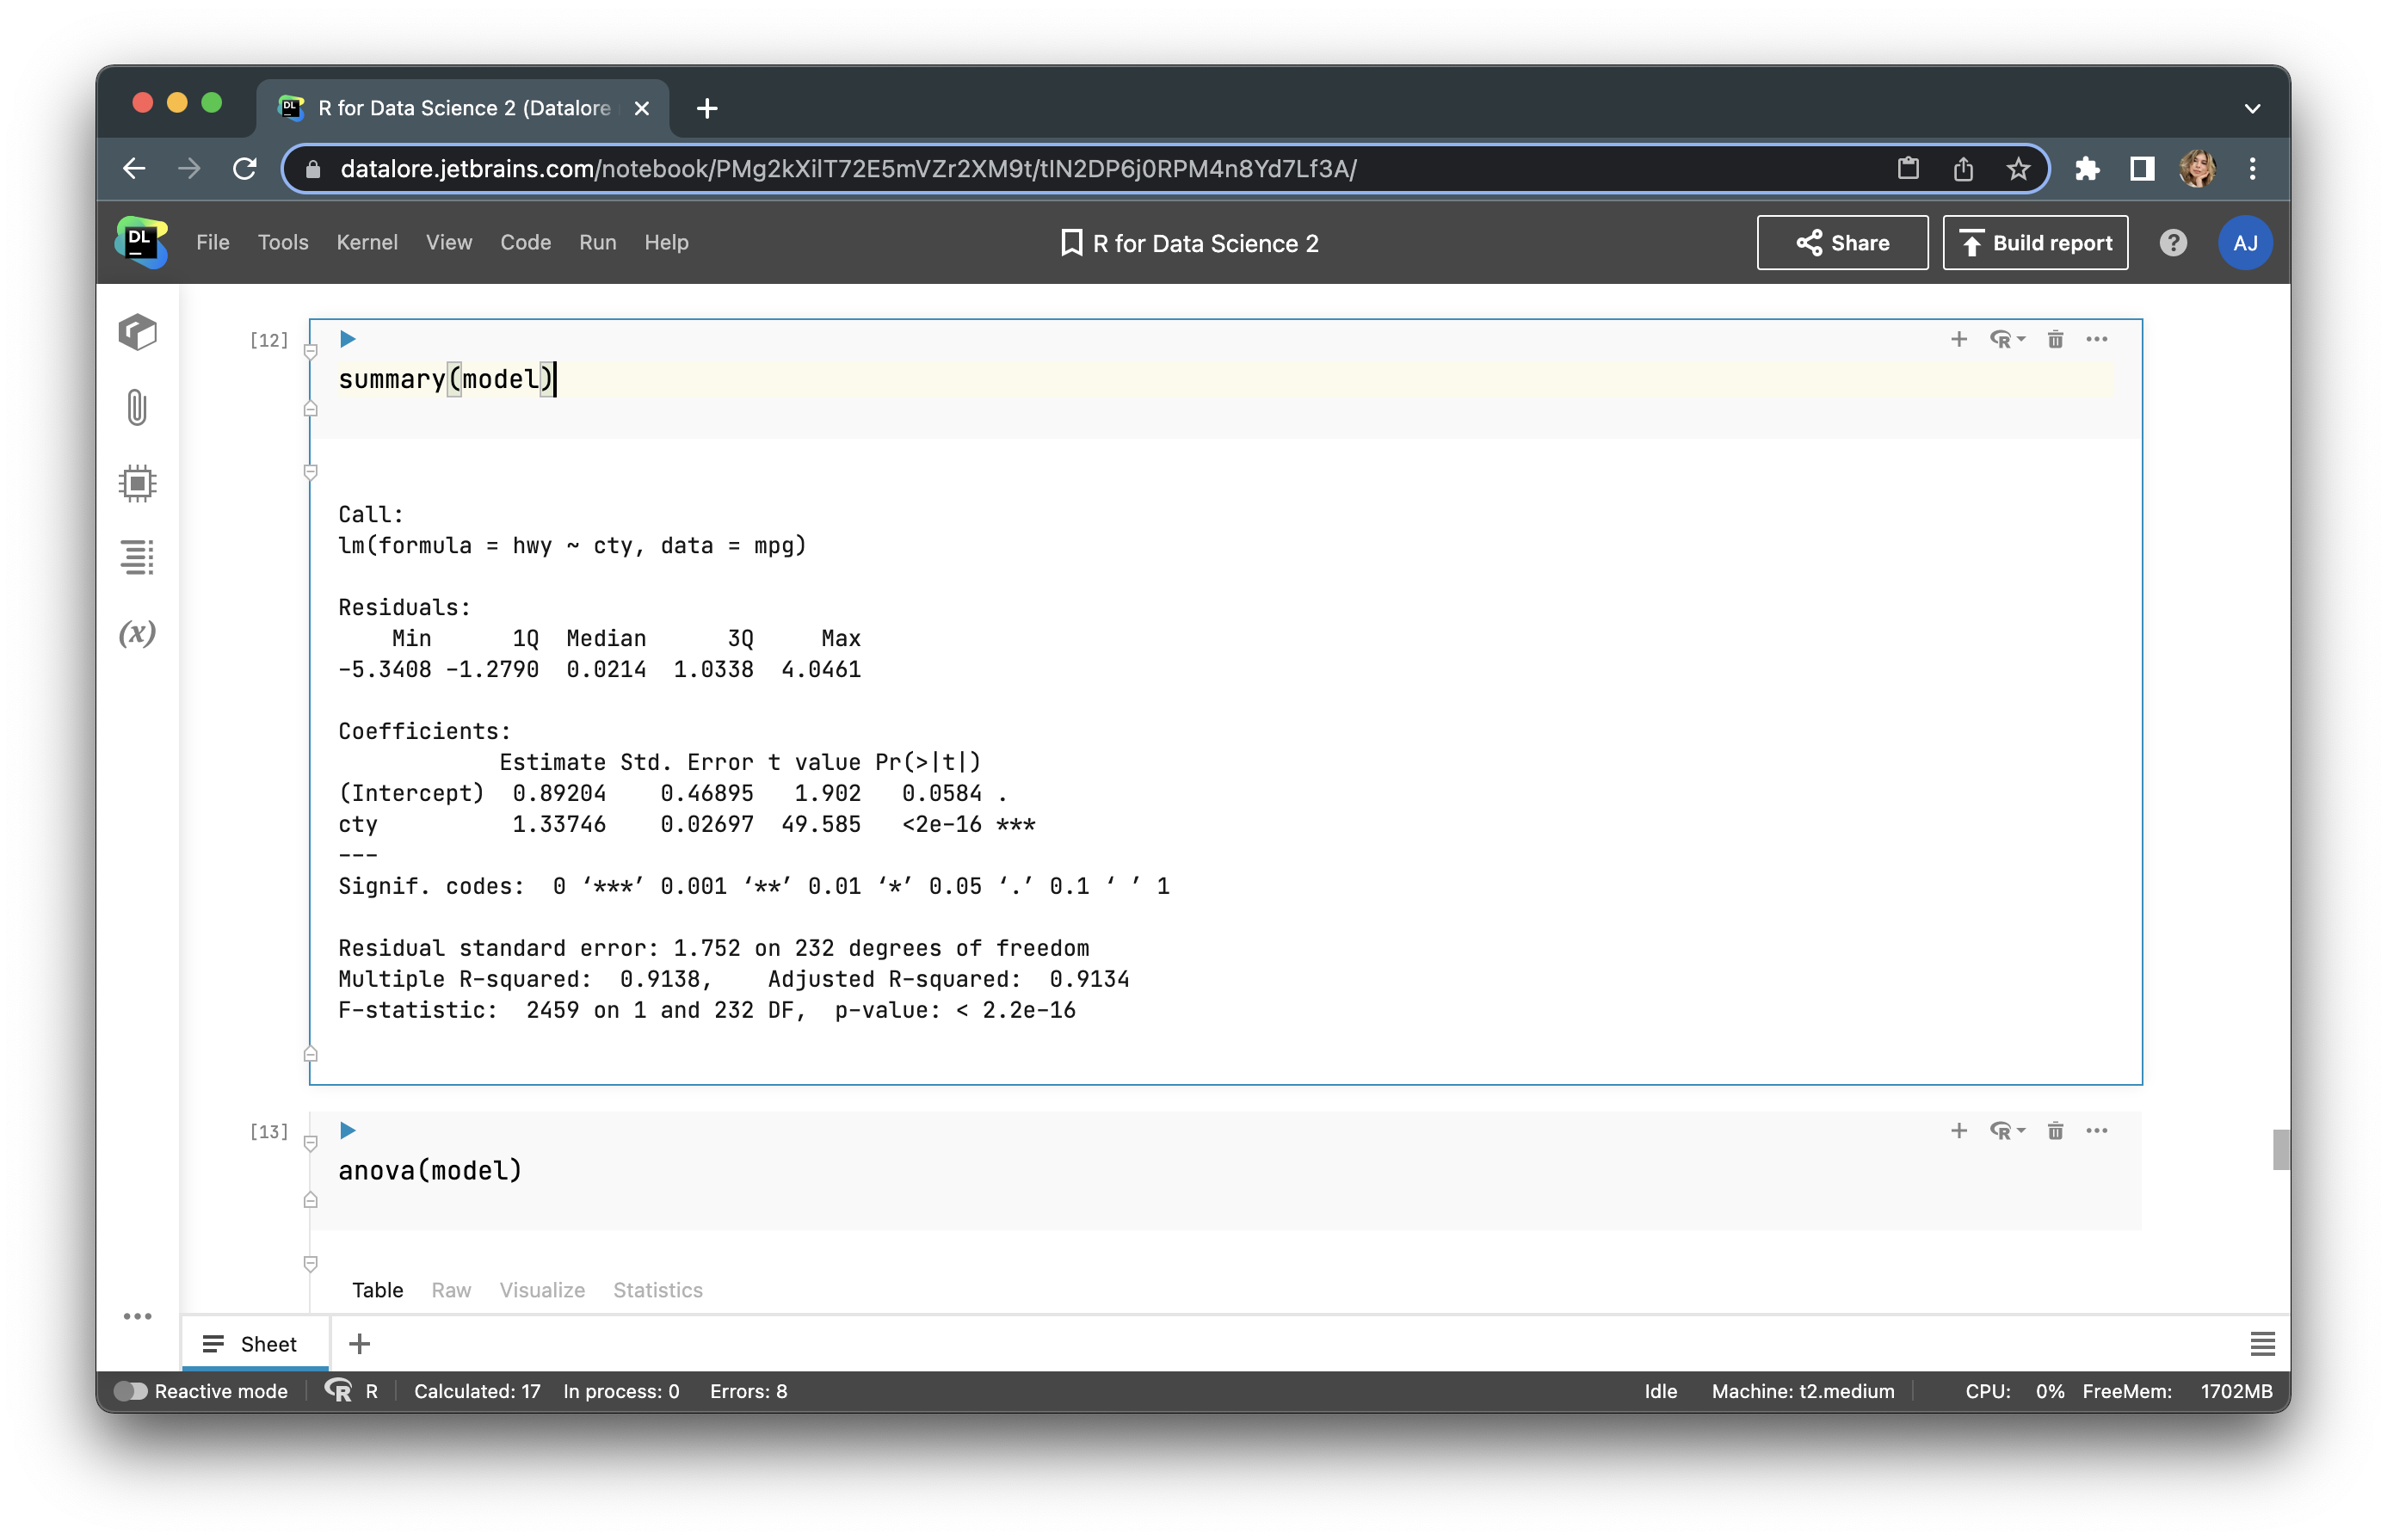
Task: Open the help question mark icon
Action: (2173, 242)
